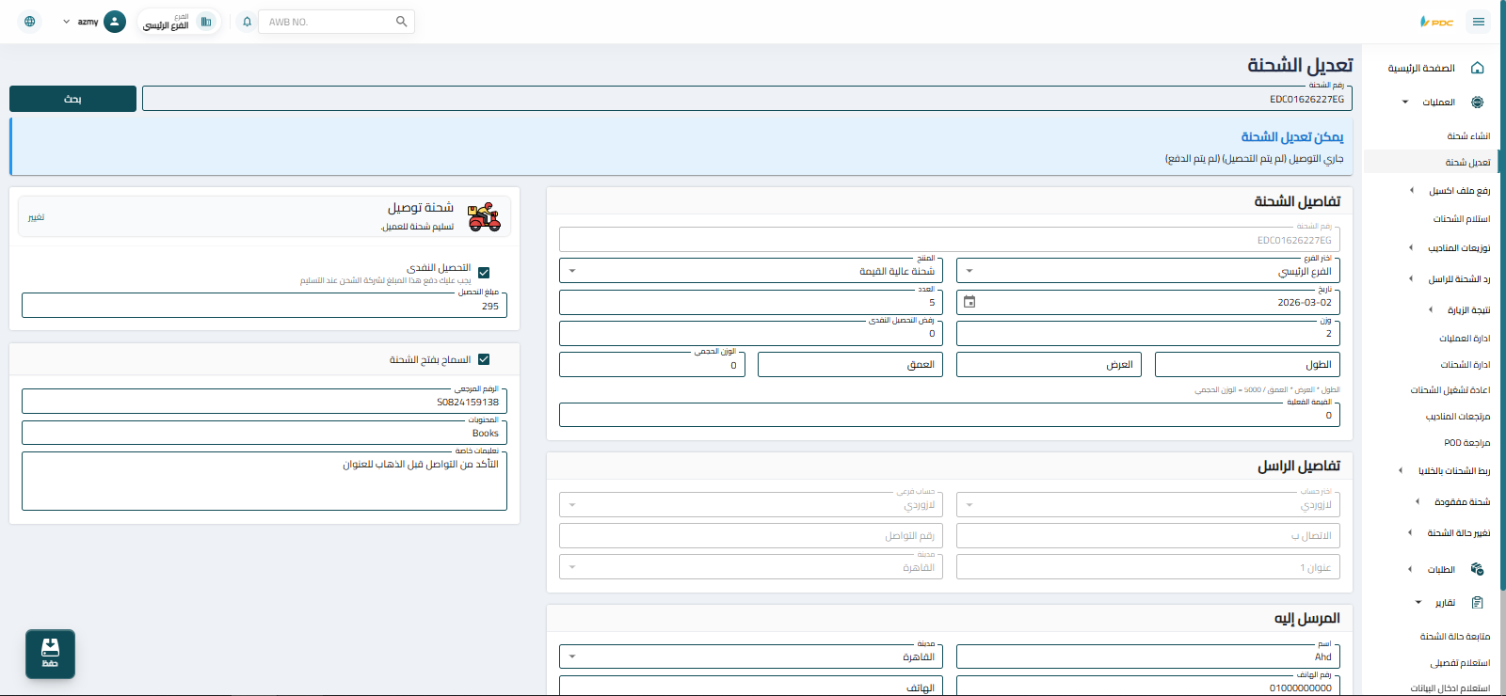1506x696 pixels.
Task: Click the الطلبات boxes icon in sidebar
Action: (1477, 569)
